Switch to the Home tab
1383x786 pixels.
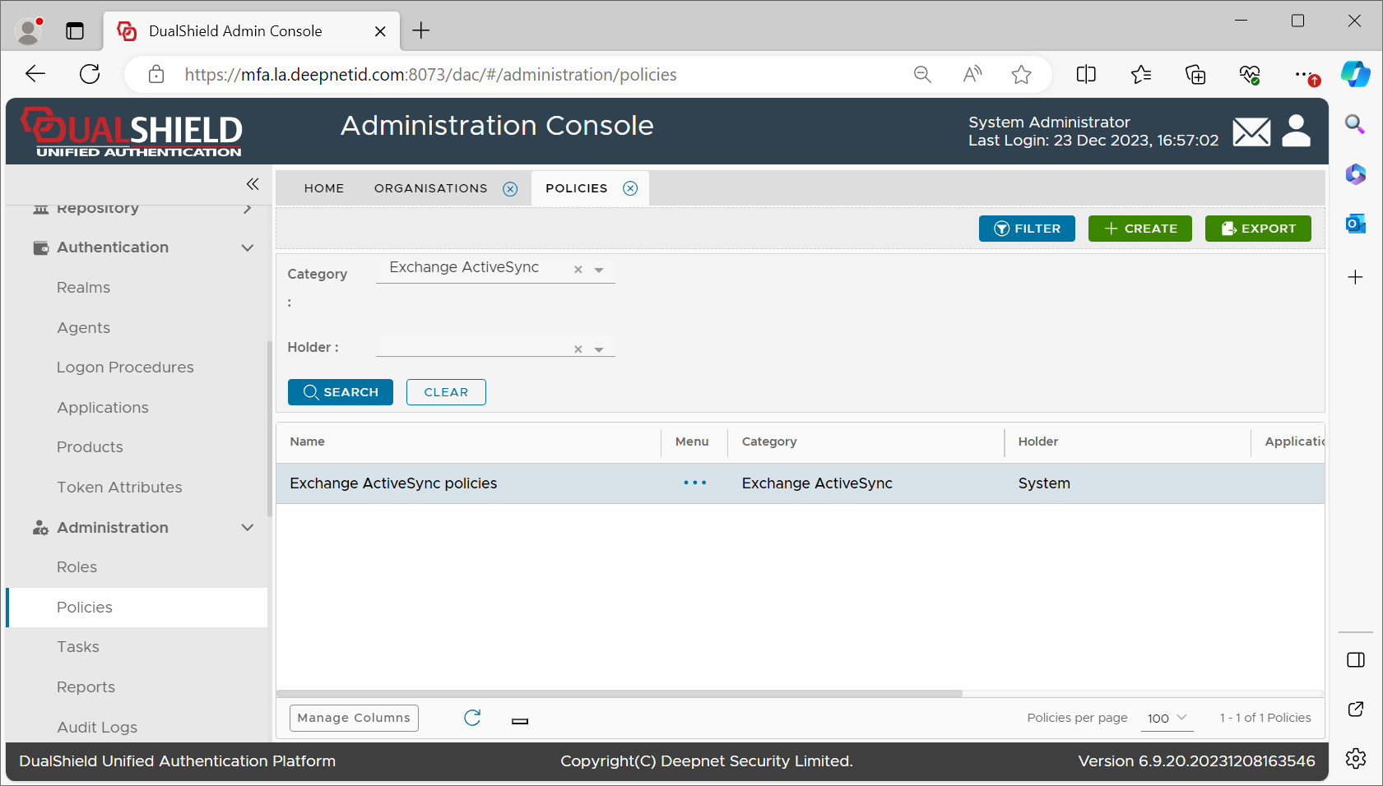pos(324,188)
